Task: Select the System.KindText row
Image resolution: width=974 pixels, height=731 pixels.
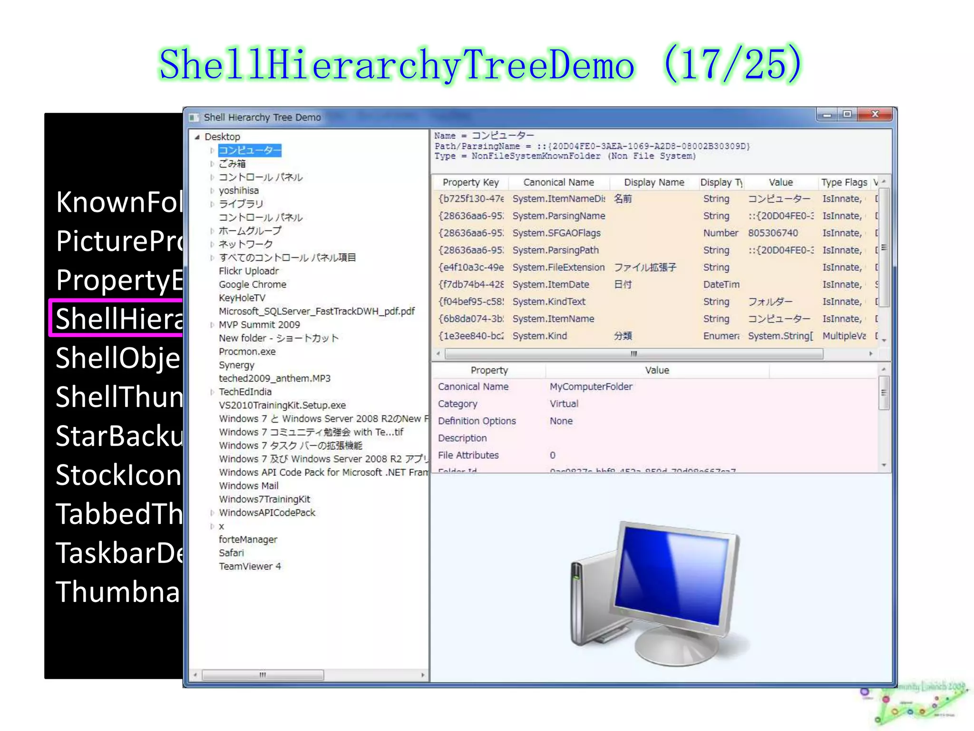Action: click(656, 302)
